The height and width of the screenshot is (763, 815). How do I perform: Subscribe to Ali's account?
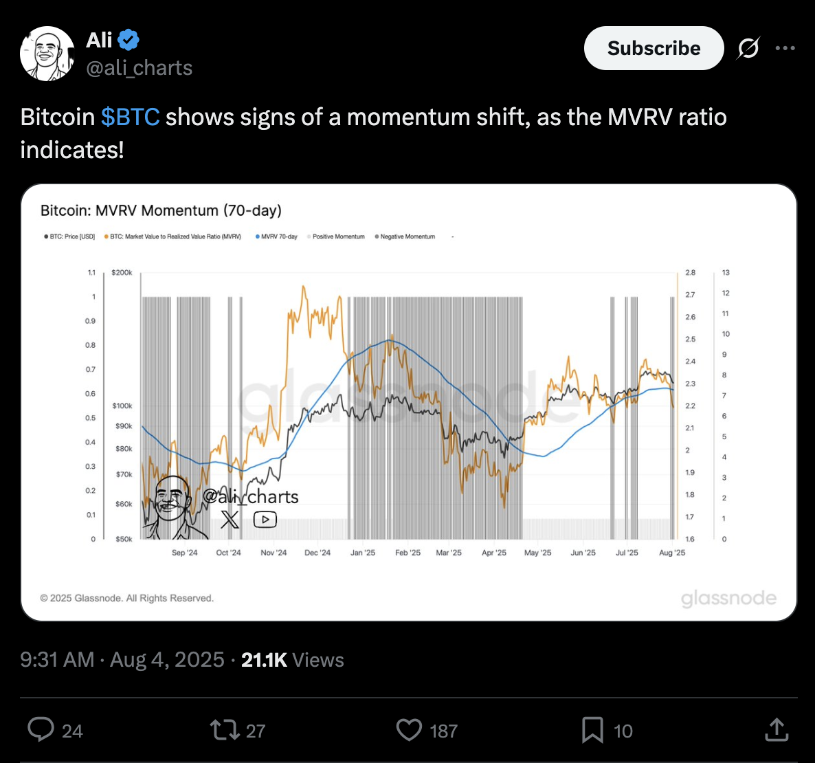(x=654, y=48)
